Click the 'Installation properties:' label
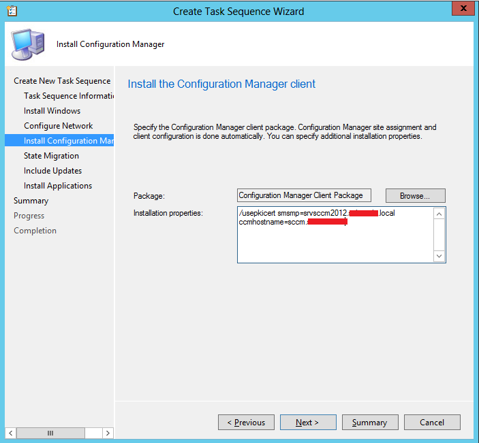Image resolution: width=479 pixels, height=443 pixels. (168, 213)
